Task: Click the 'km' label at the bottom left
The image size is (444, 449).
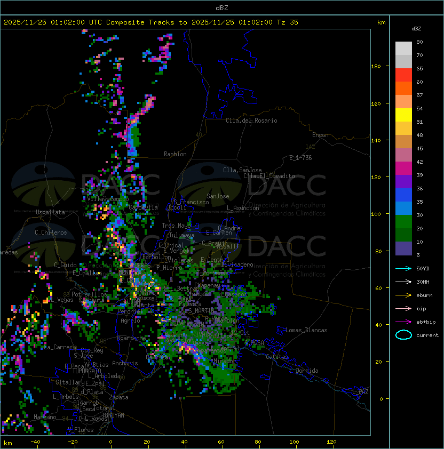Action: (x=8, y=443)
